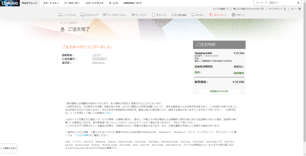Click the こちらの情報 link
The height and width of the screenshot is (156, 306).
pyautogui.click(x=82, y=135)
